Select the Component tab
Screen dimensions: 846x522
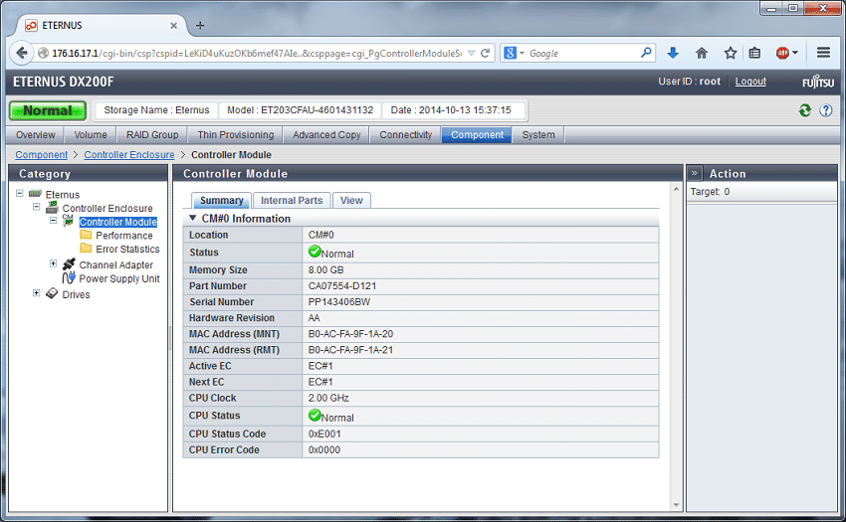(477, 135)
